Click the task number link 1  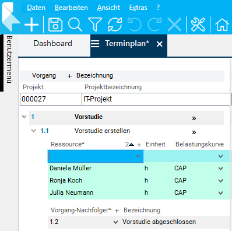pyautogui.click(x=33, y=117)
